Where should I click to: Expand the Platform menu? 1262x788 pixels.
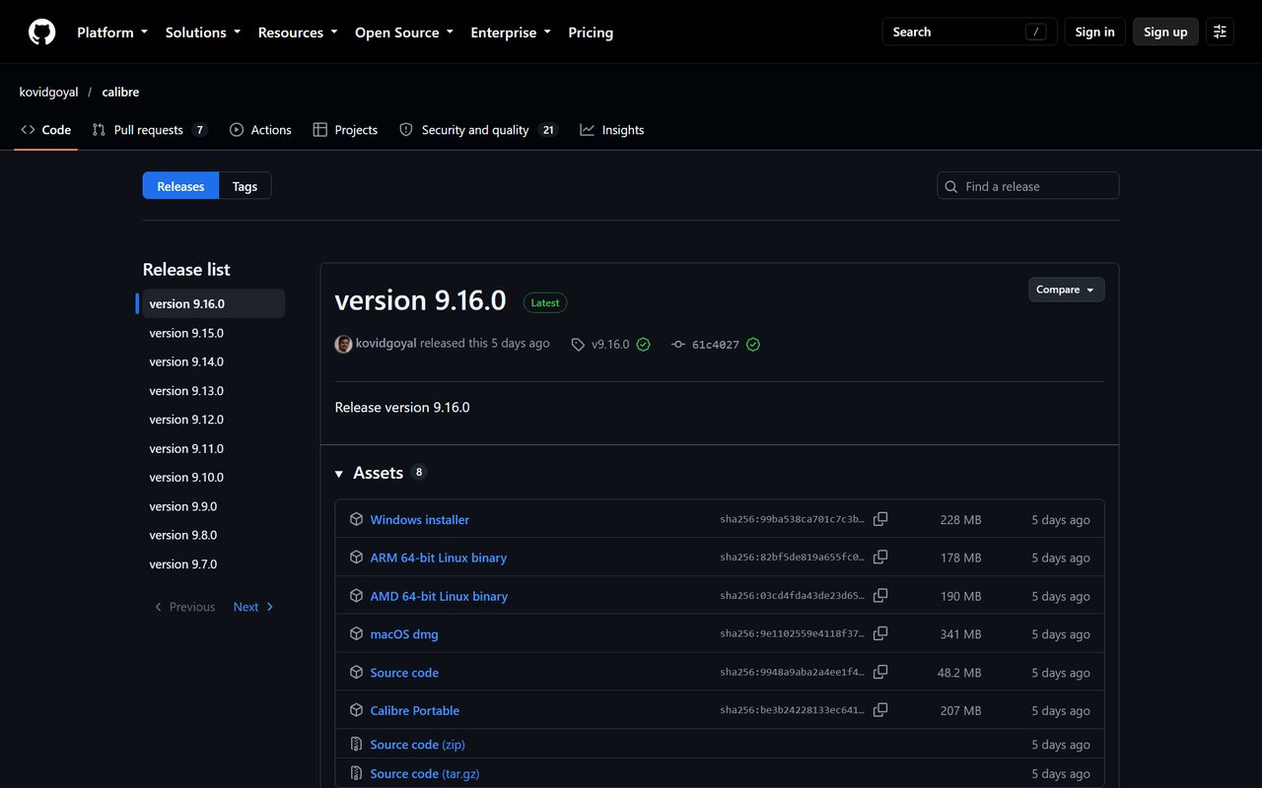click(x=112, y=33)
